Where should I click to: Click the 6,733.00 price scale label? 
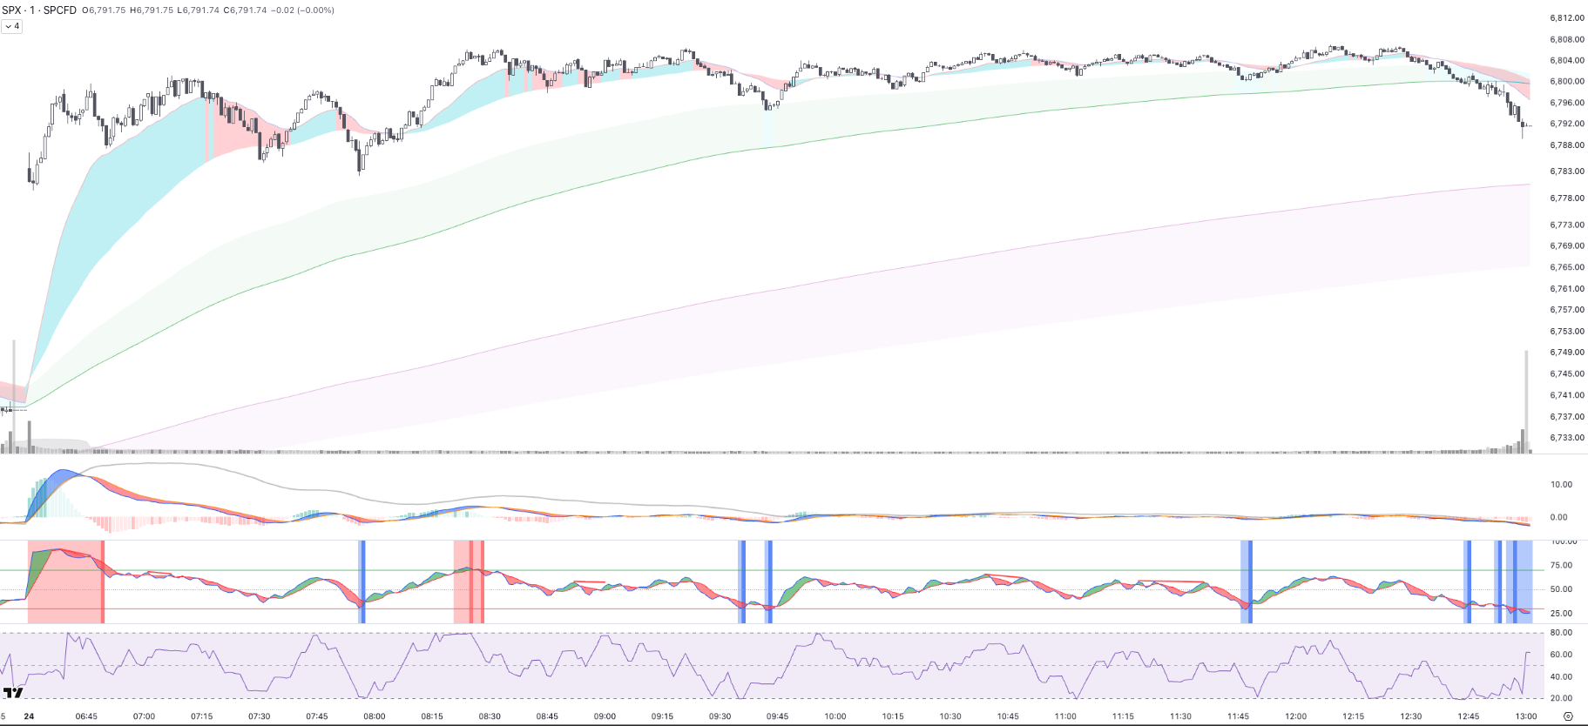pyautogui.click(x=1566, y=438)
